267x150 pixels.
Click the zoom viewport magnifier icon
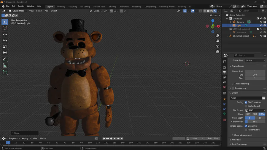[x=217, y=36]
